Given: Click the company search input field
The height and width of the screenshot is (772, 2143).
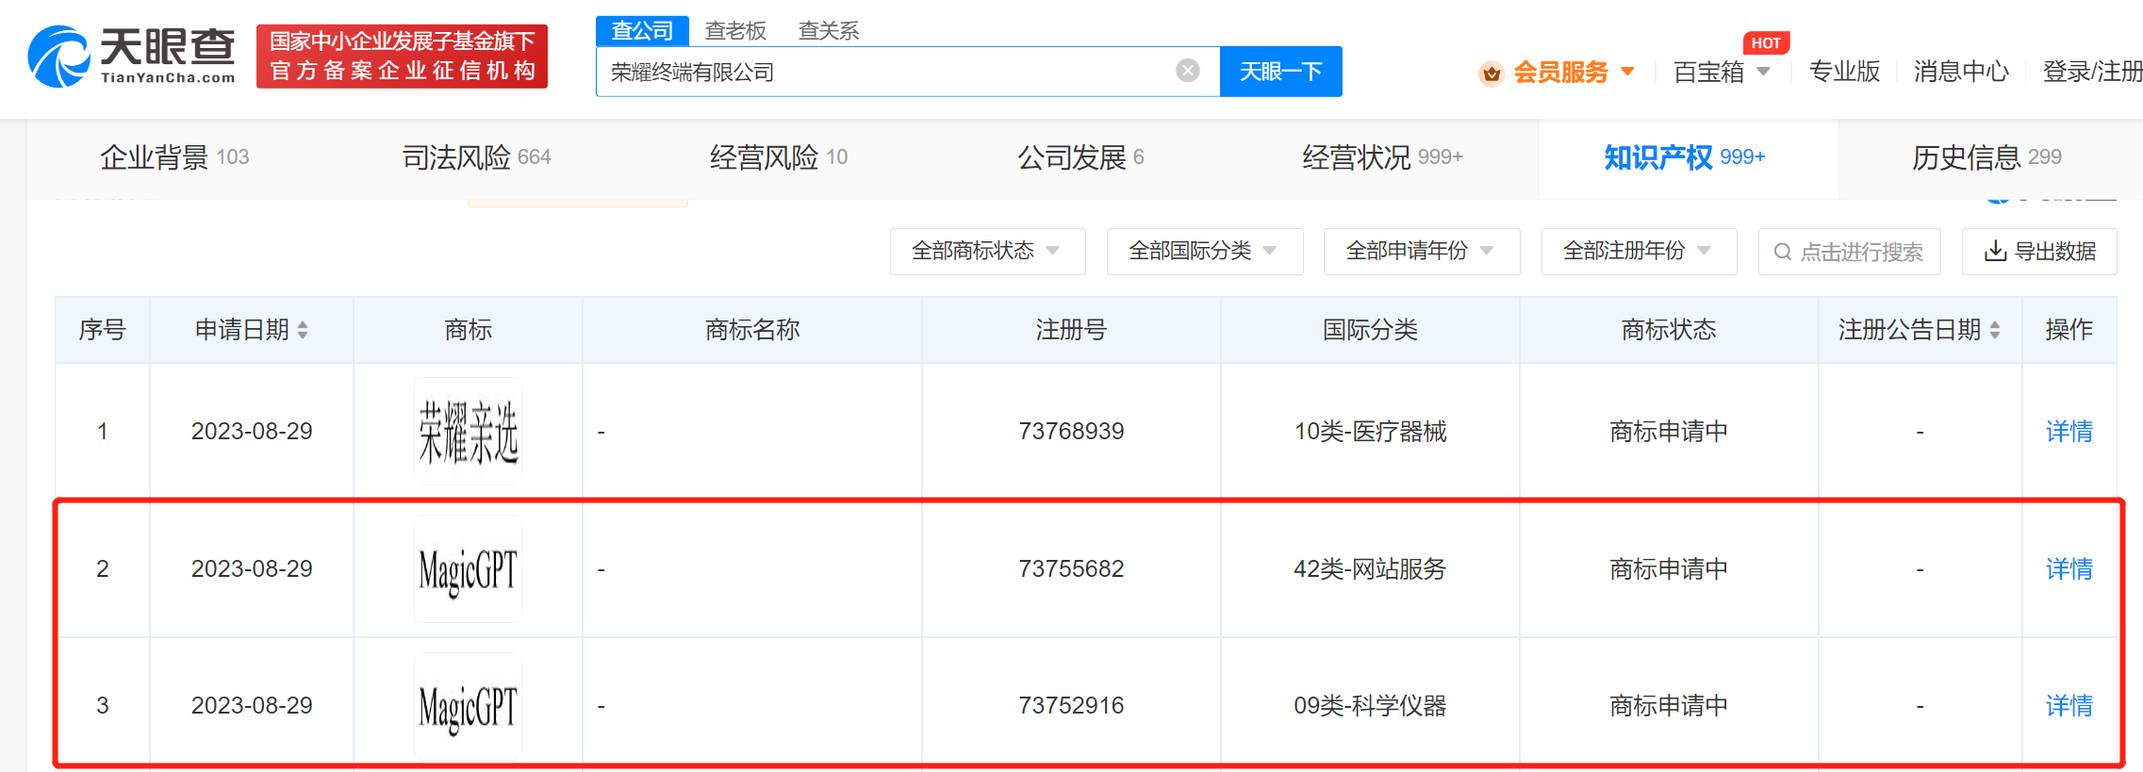Looking at the screenshot, I should click(x=908, y=72).
